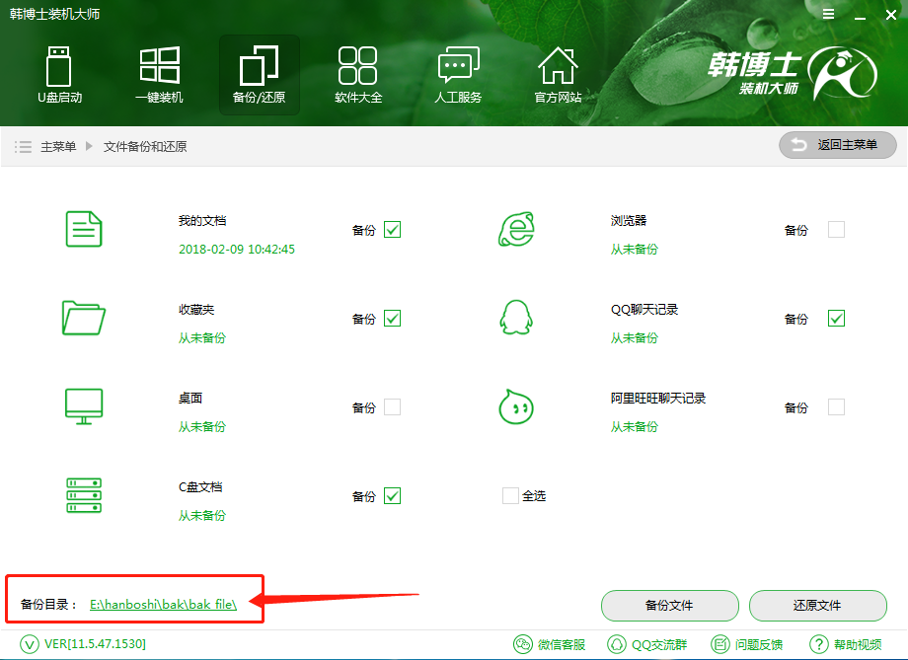
Task: Click the 备份文件 button
Action: point(669,606)
